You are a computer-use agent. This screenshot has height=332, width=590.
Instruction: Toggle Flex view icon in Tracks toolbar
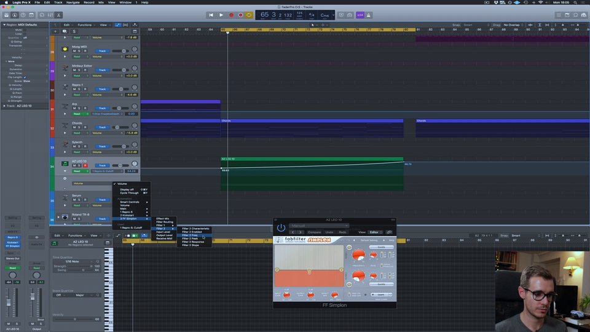point(125,25)
